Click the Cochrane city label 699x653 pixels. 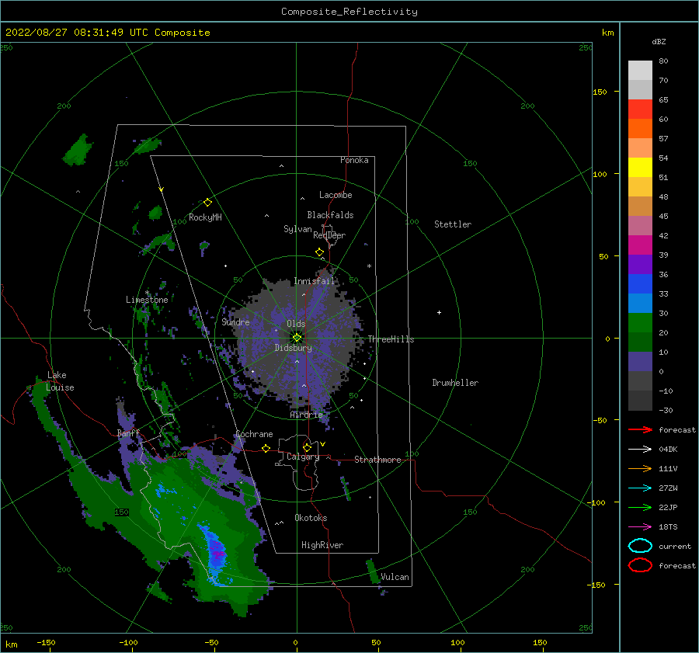(254, 434)
